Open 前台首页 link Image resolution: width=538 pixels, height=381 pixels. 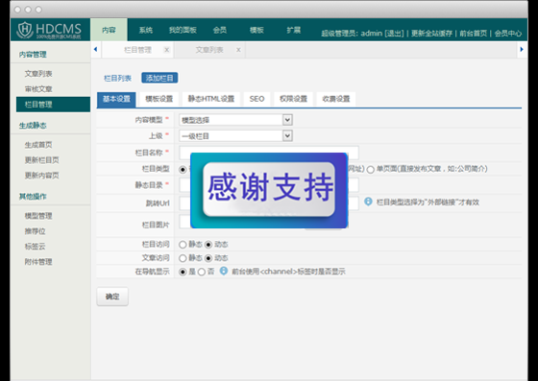pos(473,34)
